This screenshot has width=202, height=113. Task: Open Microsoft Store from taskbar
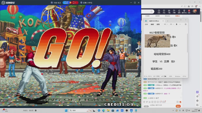coord(113,110)
